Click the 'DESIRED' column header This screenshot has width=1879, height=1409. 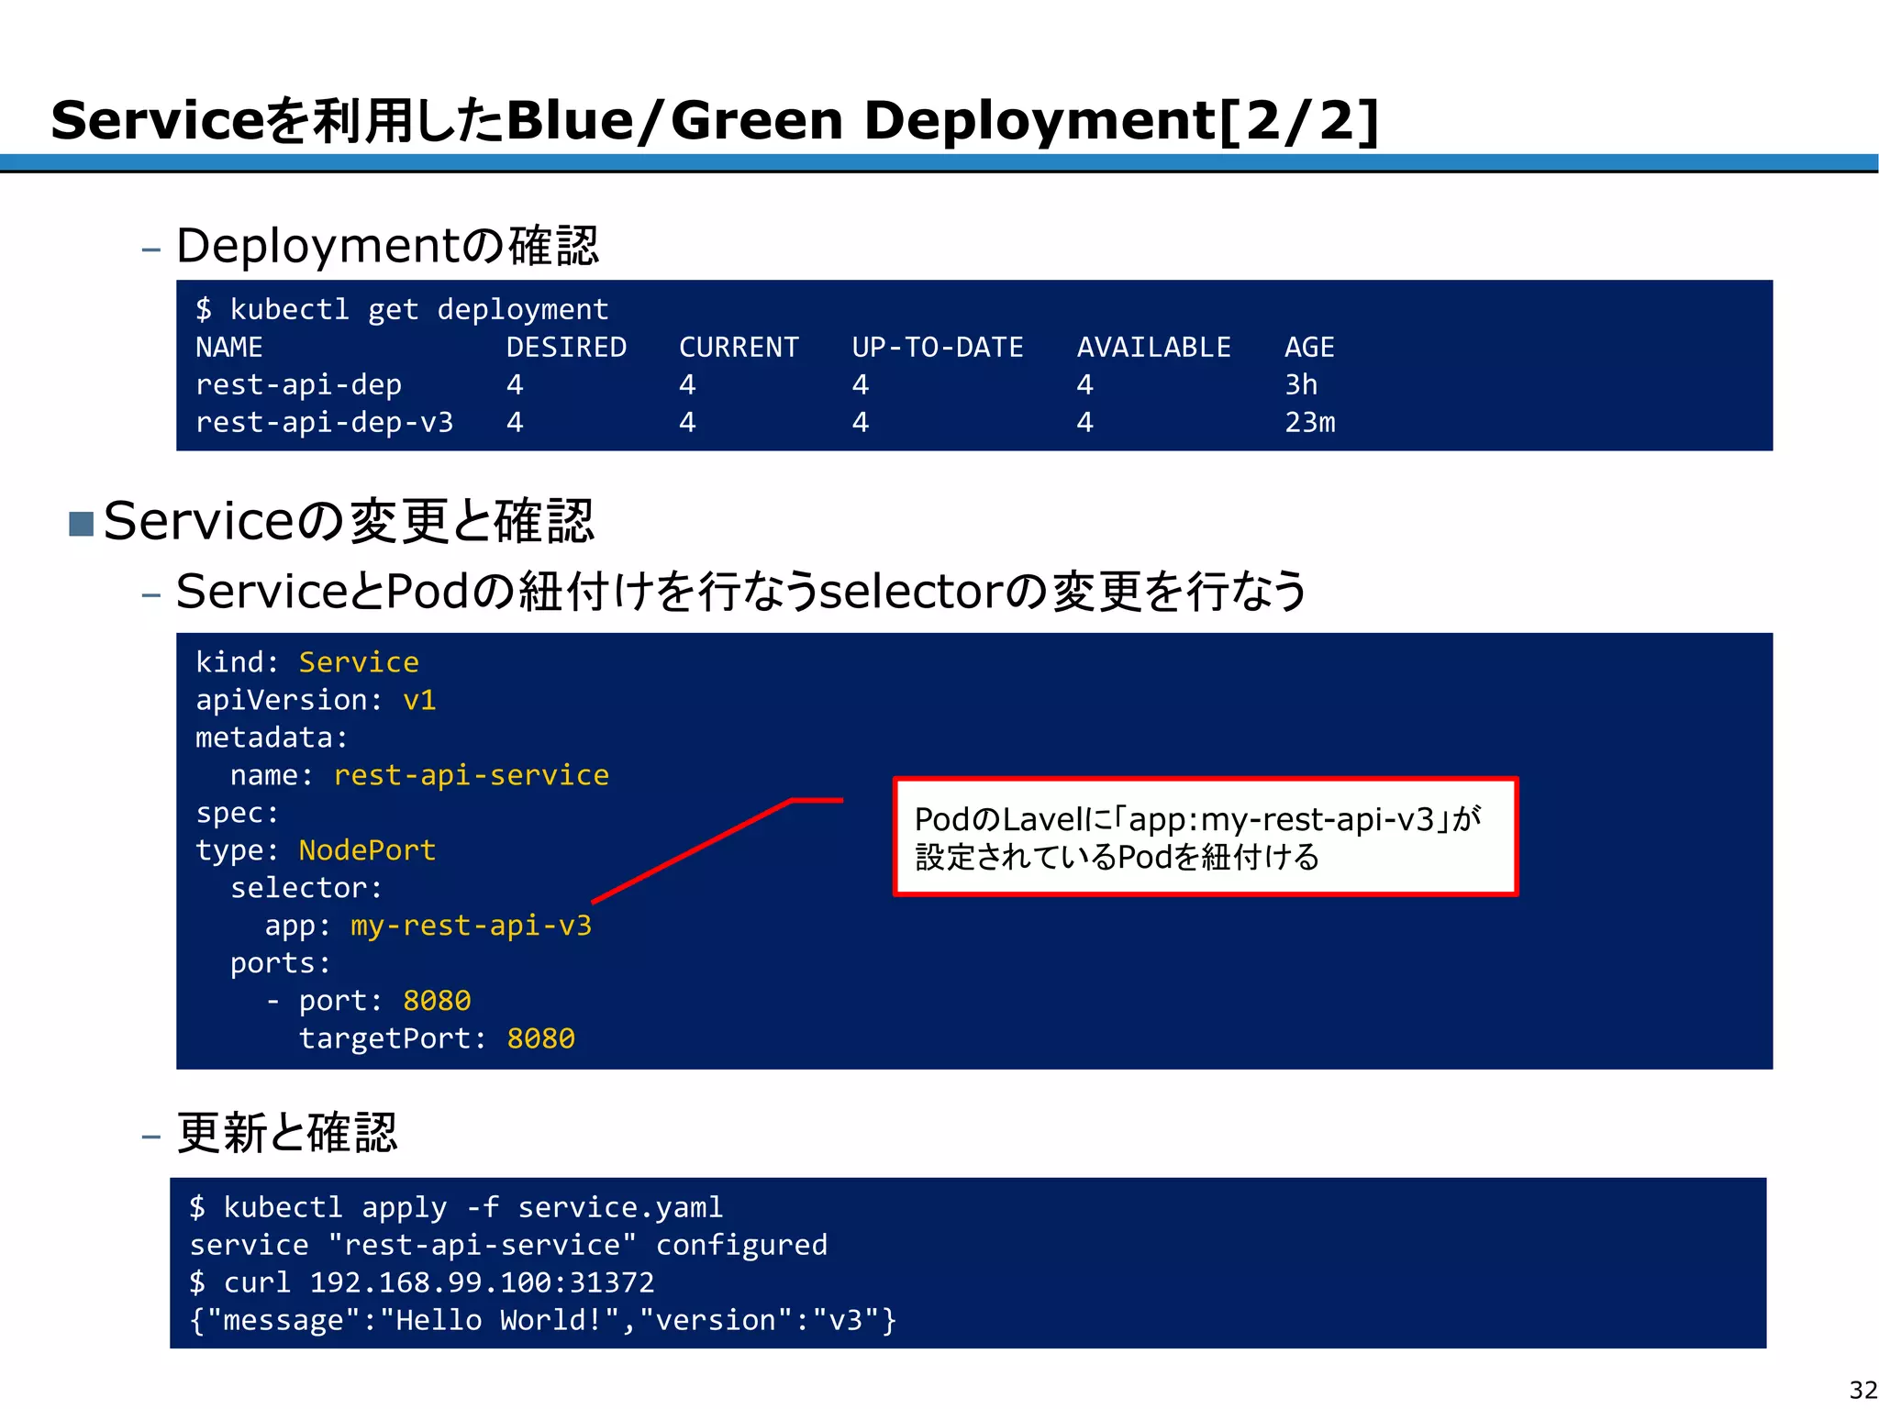(x=566, y=348)
